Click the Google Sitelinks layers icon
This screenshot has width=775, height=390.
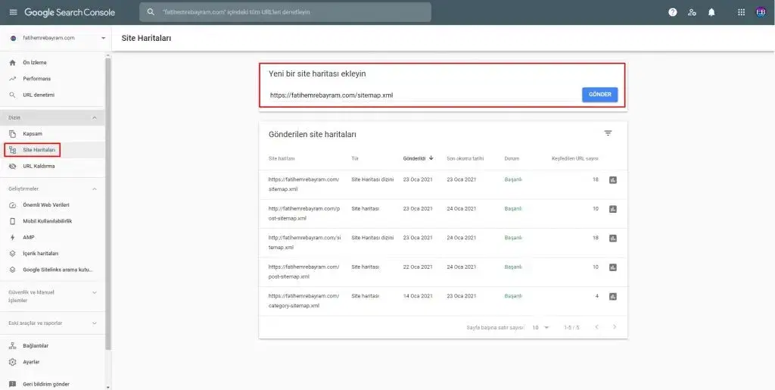(13, 270)
